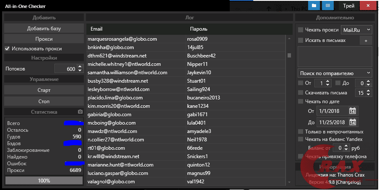
Task: Sort by Пароль column header
Action: pos(199,29)
